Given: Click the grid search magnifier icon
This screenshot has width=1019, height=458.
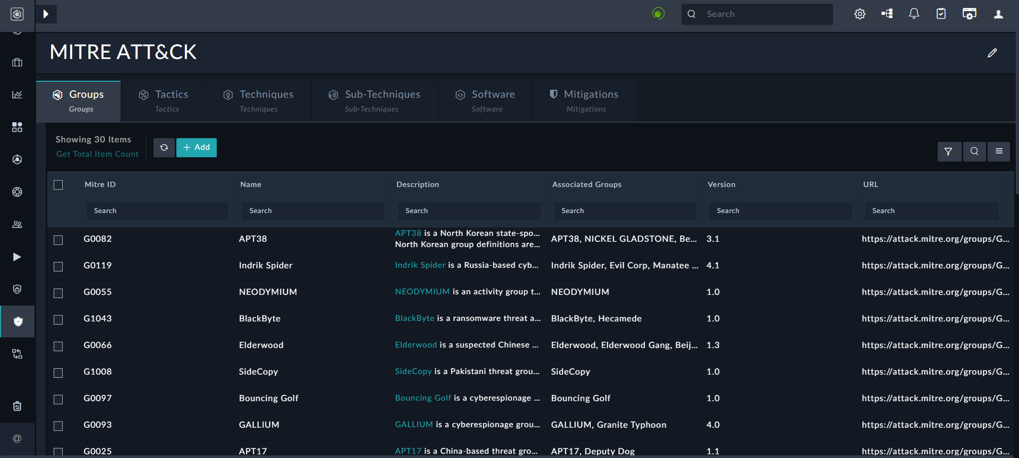Looking at the screenshot, I should coord(974,151).
